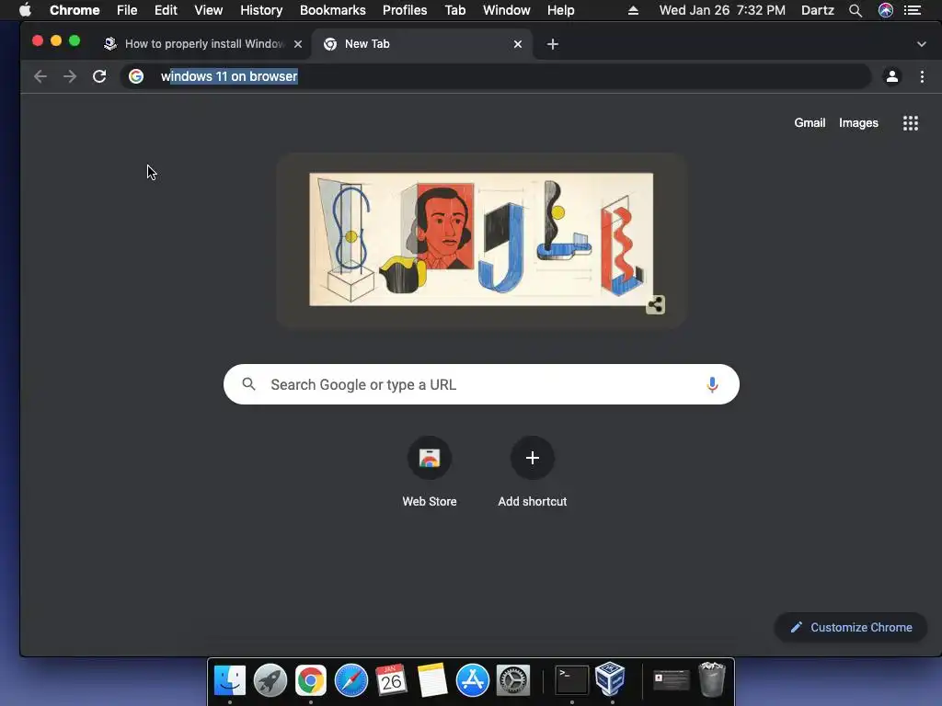Open the Help menu

tap(560, 10)
